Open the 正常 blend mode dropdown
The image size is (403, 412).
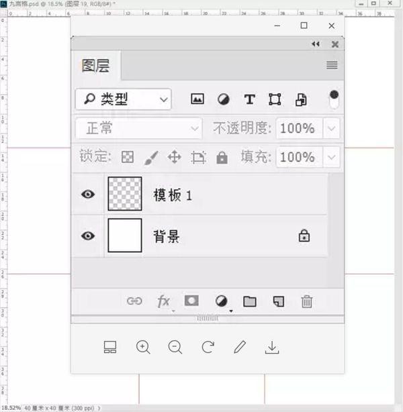[139, 128]
